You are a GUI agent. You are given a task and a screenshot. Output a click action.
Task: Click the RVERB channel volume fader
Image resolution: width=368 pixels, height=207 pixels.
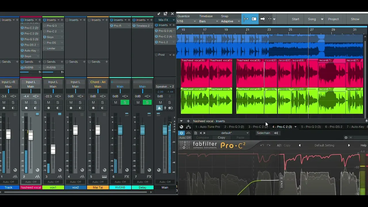pyautogui.click(x=120, y=130)
